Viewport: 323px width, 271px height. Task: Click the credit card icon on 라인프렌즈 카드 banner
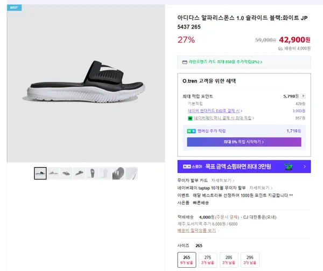[185, 62]
